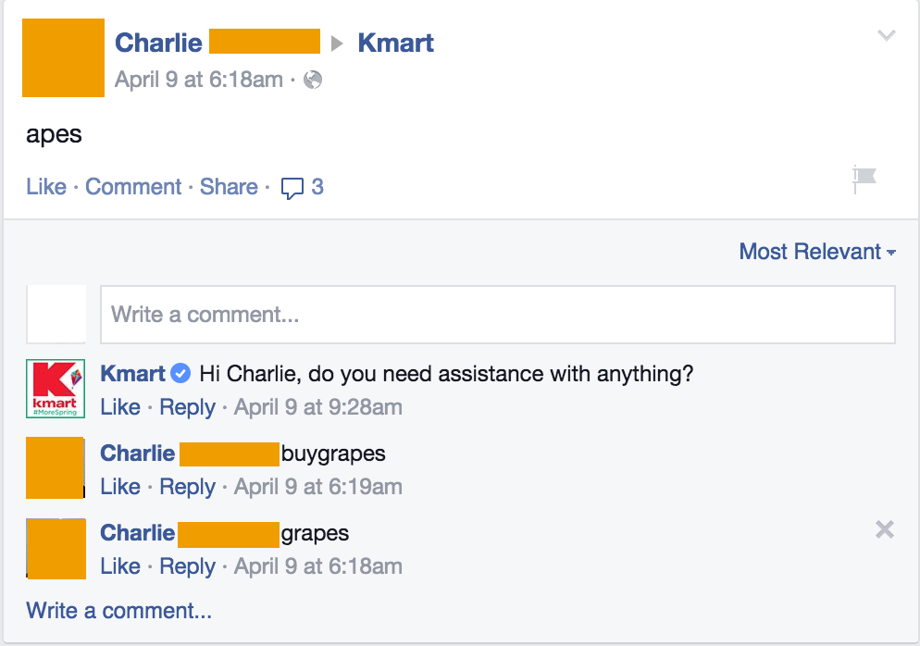
Task: Remove the 'grapes' comment with X
Action: pyautogui.click(x=884, y=529)
